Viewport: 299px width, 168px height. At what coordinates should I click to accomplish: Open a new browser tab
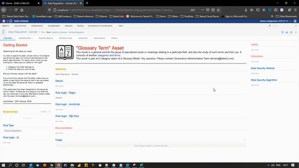87,3
